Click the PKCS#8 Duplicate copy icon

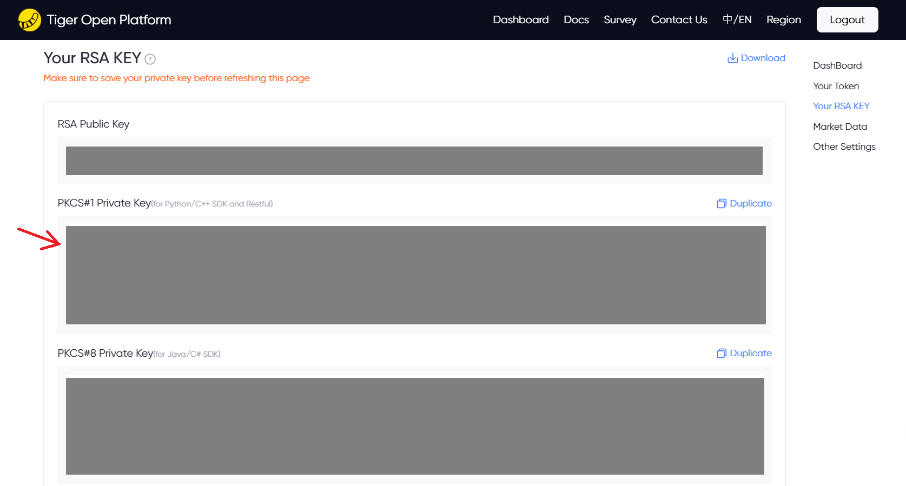(x=722, y=353)
